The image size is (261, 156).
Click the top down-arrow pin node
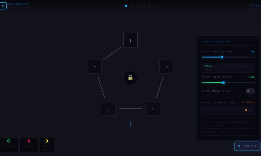[x=130, y=40]
